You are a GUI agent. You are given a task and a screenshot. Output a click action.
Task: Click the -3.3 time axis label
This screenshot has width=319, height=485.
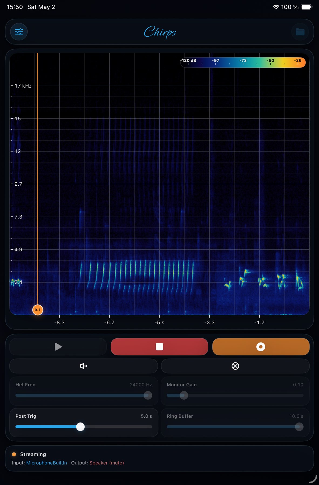[x=209, y=323]
